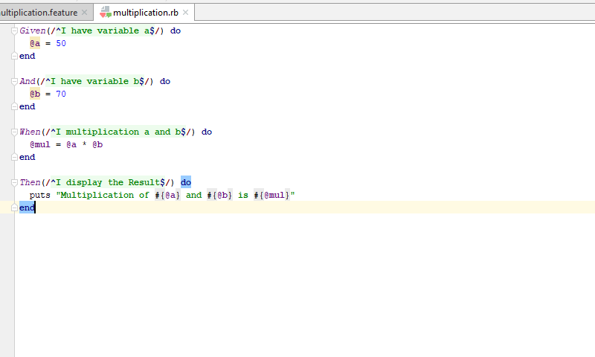
Task: Close the multiplication.rb tab
Action: [x=186, y=13]
